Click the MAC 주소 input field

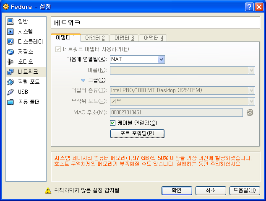tap(176, 113)
